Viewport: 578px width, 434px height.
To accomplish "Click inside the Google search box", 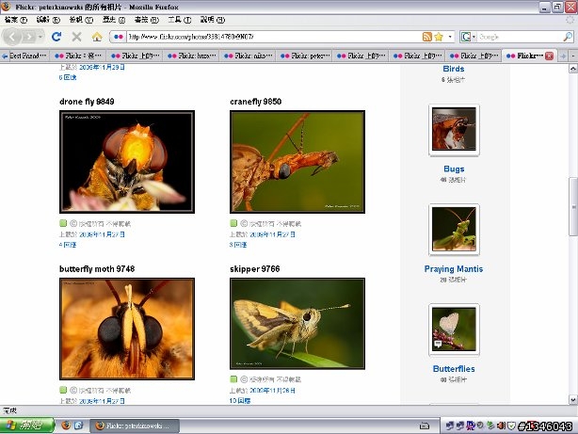I will pyautogui.click(x=520, y=37).
